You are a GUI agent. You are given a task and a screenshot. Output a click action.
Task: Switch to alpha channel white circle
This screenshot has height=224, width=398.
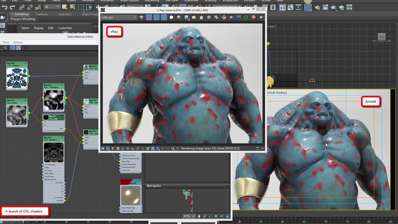point(171,17)
